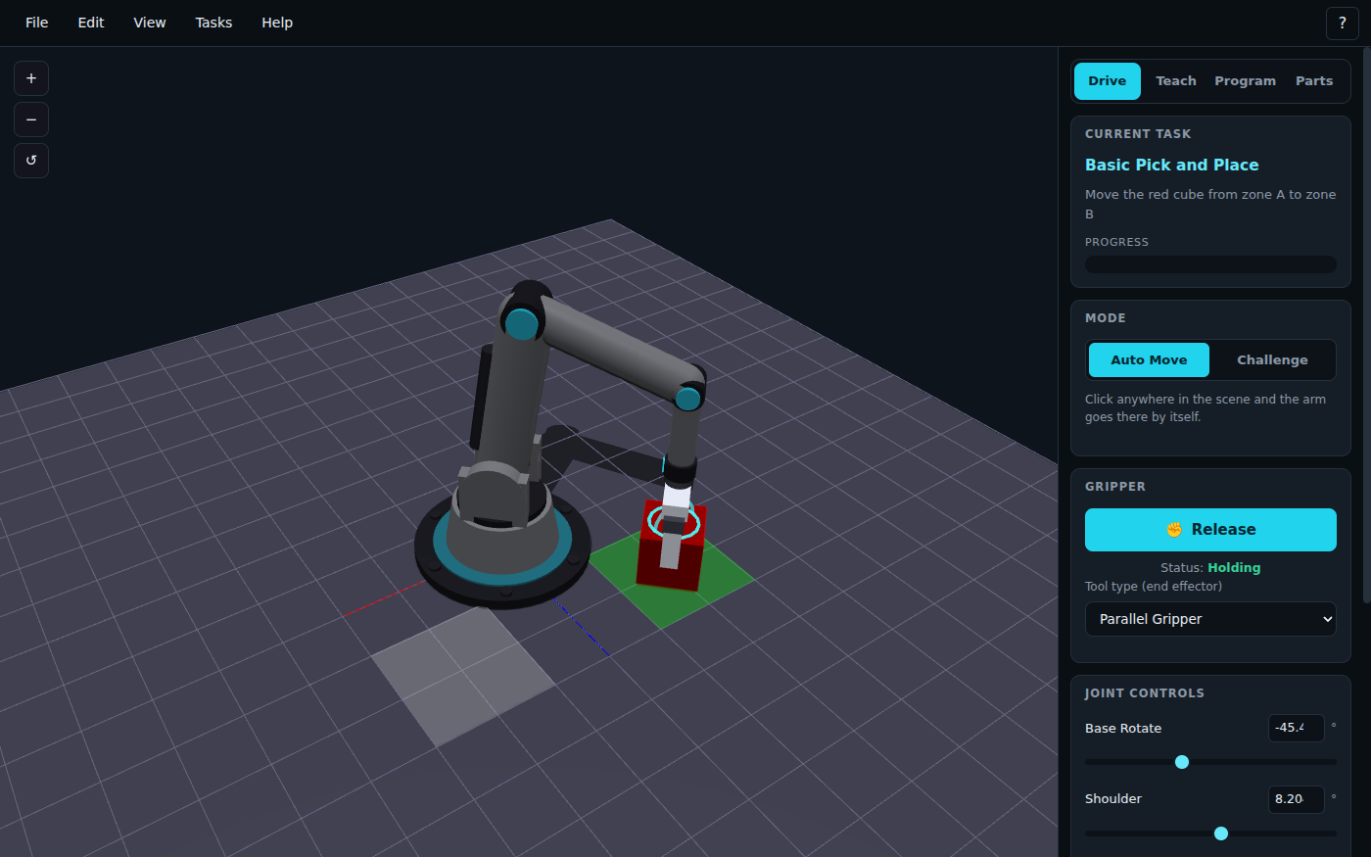Click the Base Rotate angle input field
The height and width of the screenshot is (857, 1371).
1296,728
